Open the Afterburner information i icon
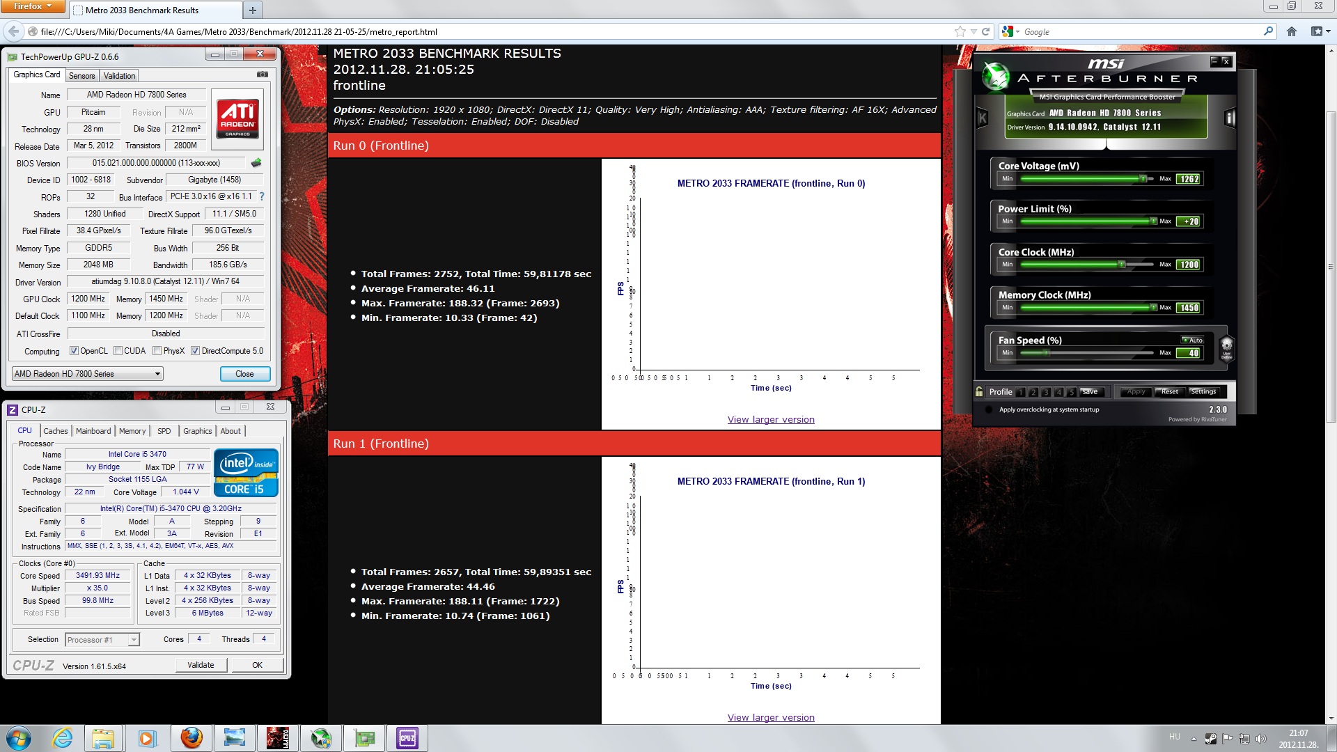1337x752 pixels. pyautogui.click(x=1230, y=118)
